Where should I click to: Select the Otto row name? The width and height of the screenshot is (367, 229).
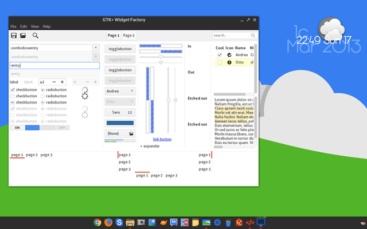[240, 62]
